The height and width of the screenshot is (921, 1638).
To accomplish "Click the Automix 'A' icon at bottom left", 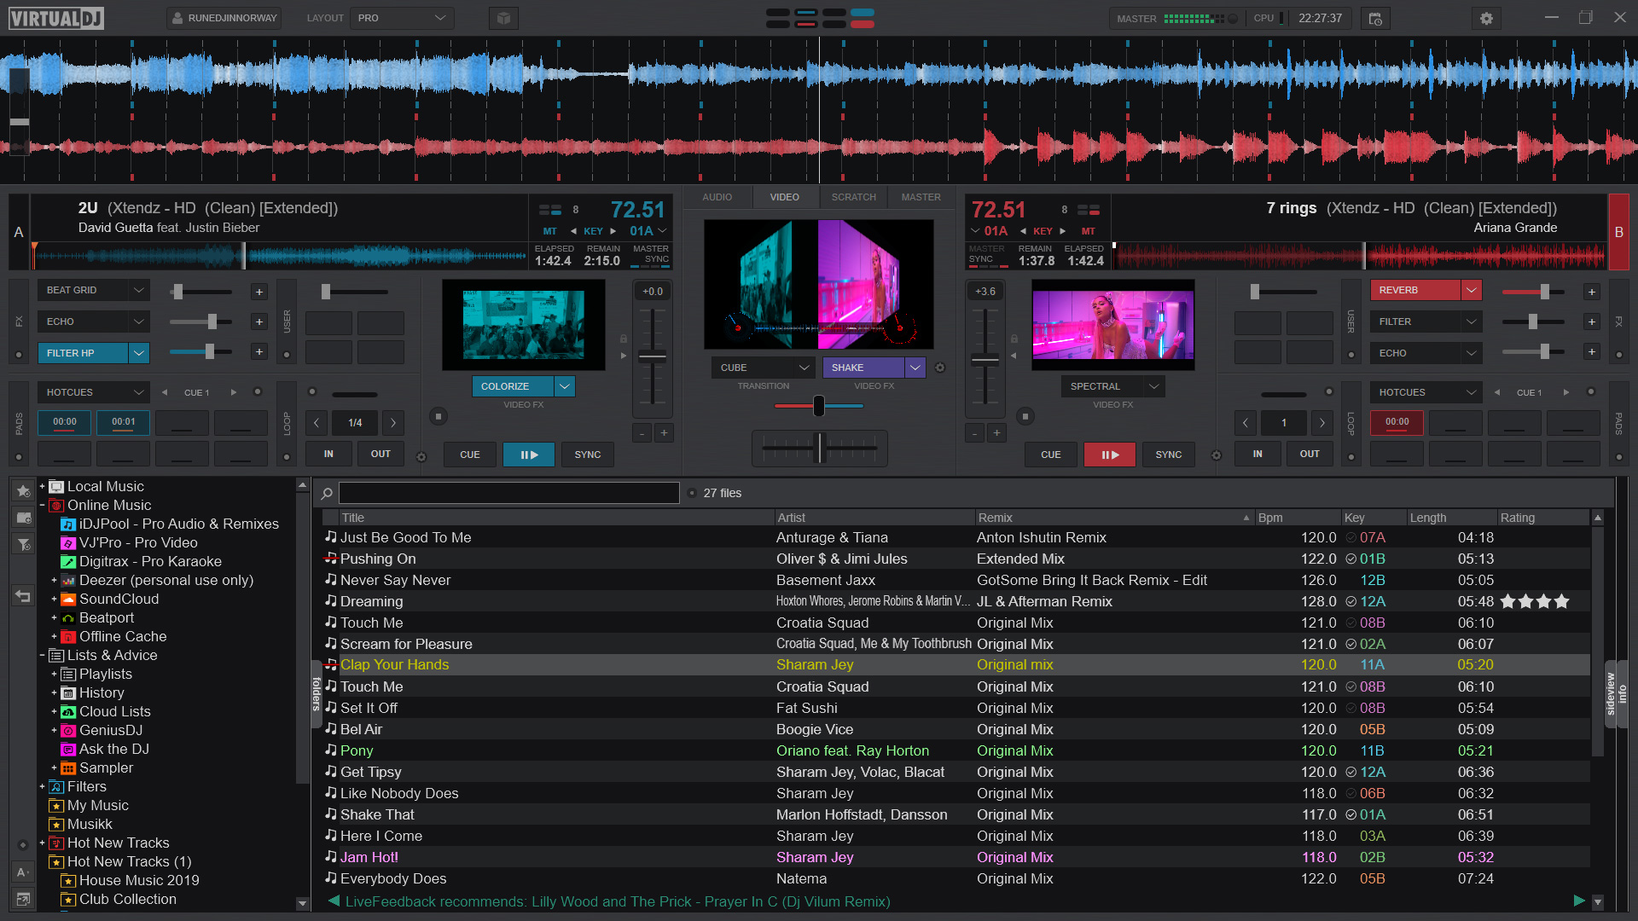I will click(22, 873).
